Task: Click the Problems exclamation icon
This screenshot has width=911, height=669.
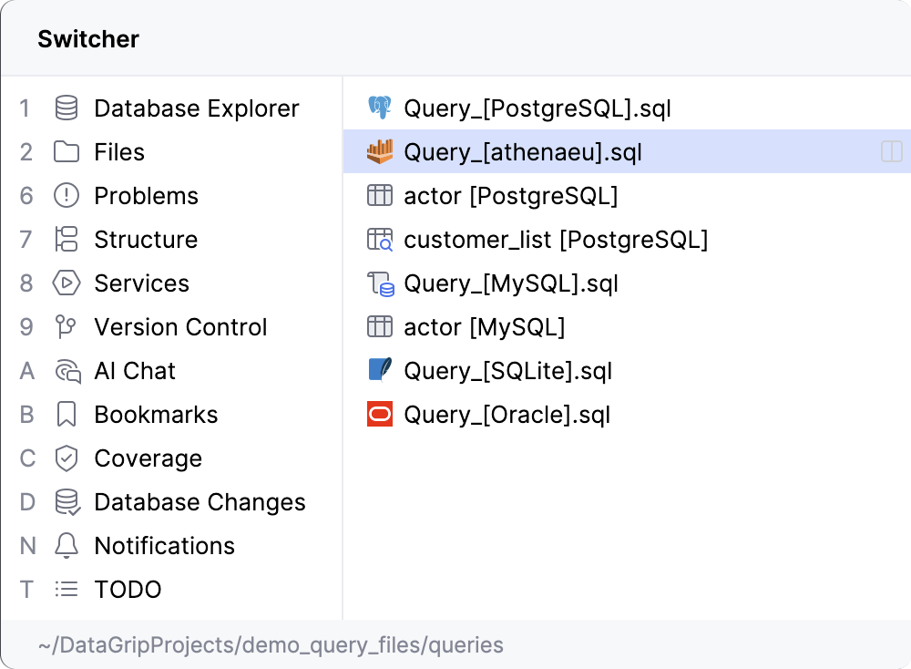Action: [67, 196]
